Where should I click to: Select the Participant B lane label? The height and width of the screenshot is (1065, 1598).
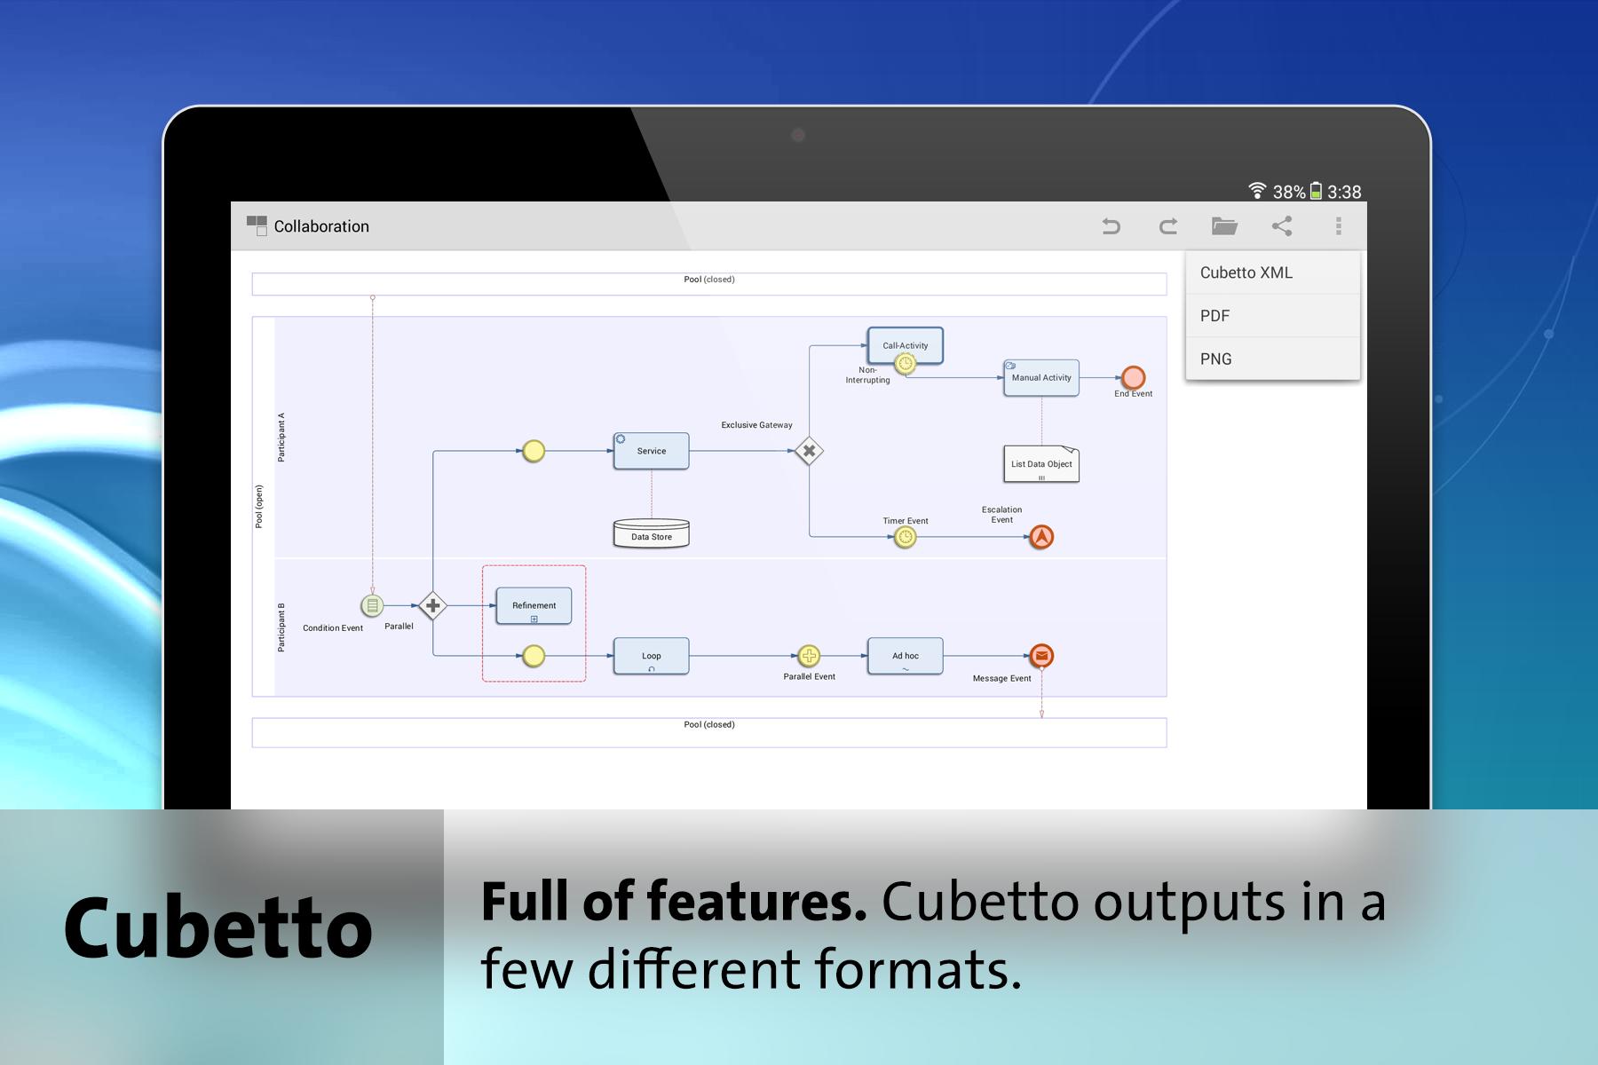click(x=281, y=627)
